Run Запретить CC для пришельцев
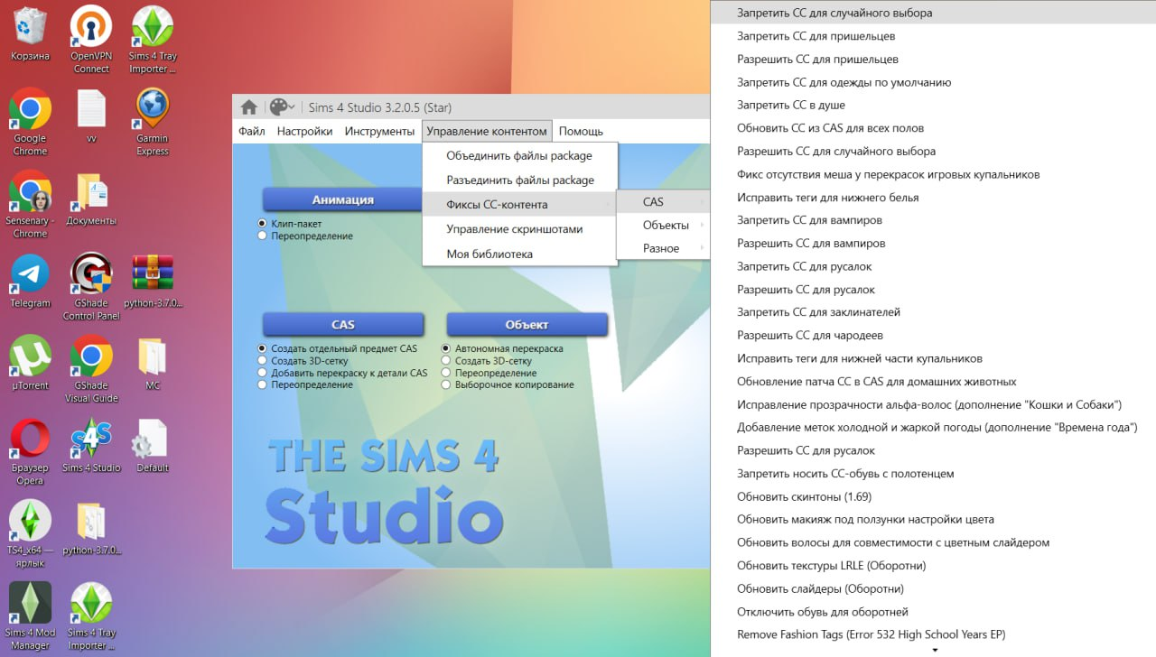 934,36
